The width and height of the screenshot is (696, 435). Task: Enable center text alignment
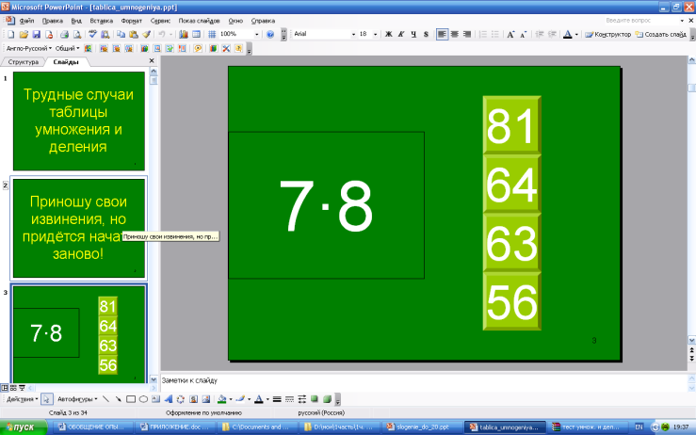(456, 34)
